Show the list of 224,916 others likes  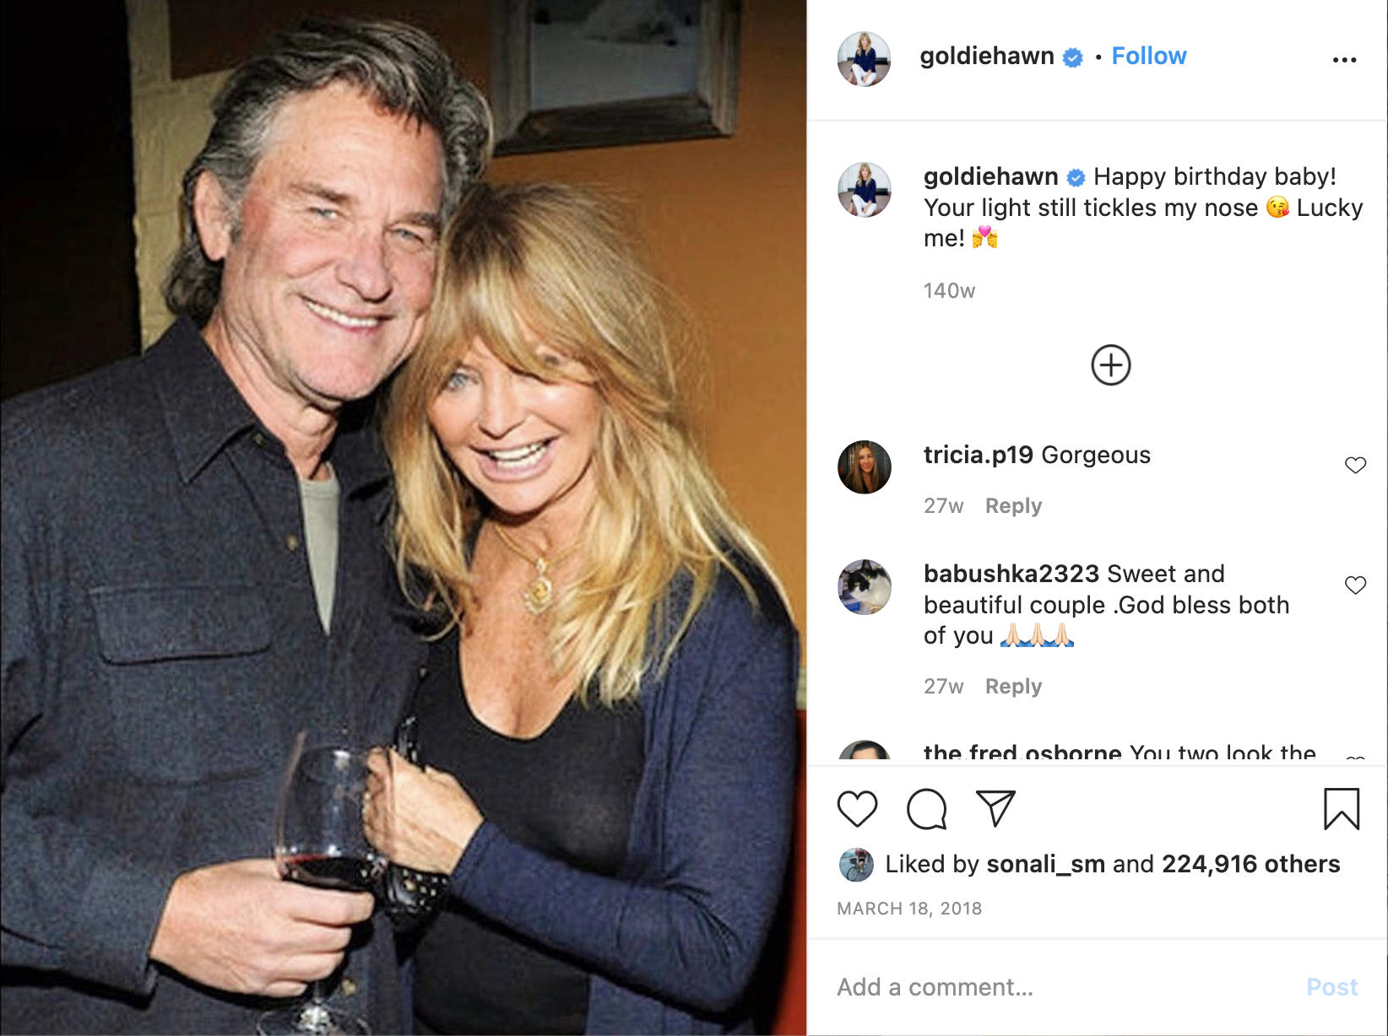click(x=1250, y=864)
